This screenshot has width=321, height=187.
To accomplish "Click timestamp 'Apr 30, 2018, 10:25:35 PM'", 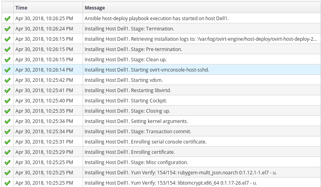I will [x=44, y=111].
